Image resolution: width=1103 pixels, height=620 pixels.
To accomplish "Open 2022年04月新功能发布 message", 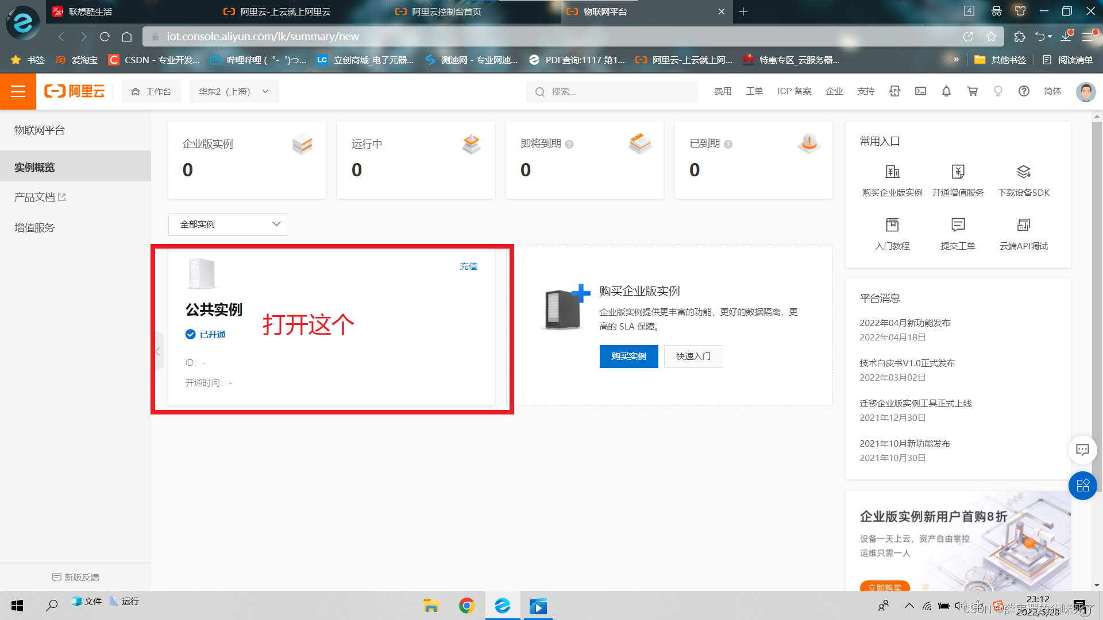I will tap(905, 323).
